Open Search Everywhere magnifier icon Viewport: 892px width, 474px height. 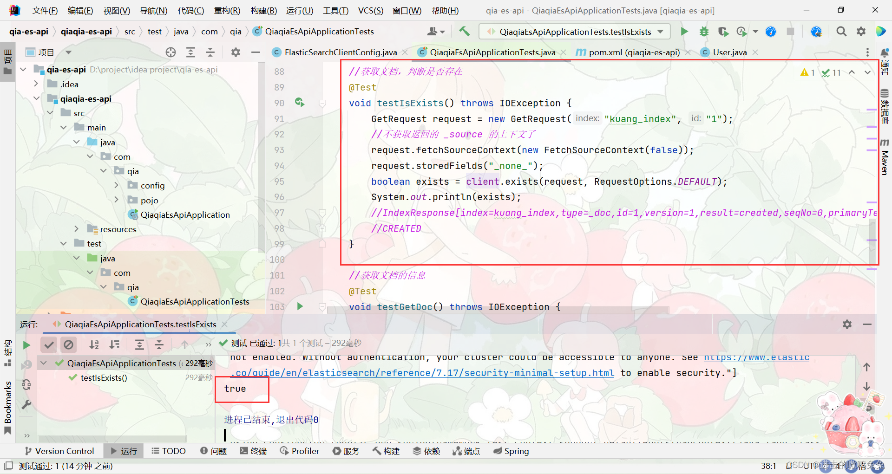pyautogui.click(x=841, y=32)
